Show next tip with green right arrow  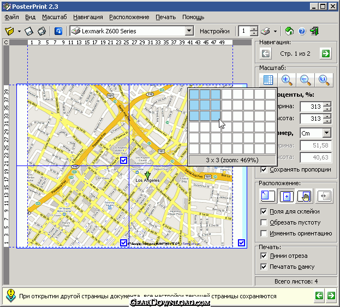(331, 296)
